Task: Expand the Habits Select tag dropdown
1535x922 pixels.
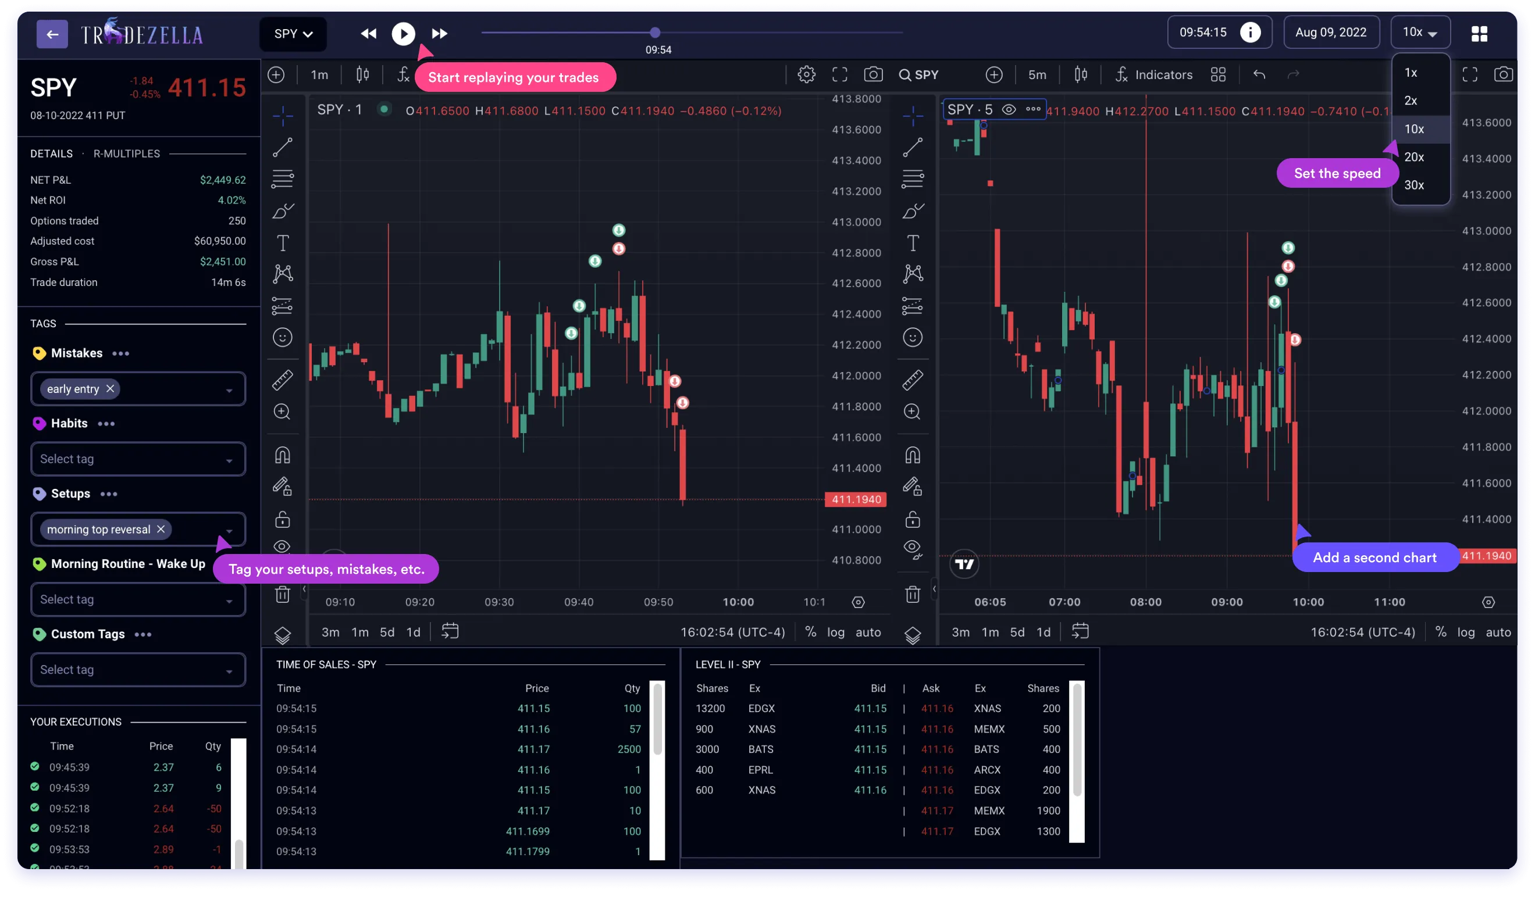Action: (137, 459)
